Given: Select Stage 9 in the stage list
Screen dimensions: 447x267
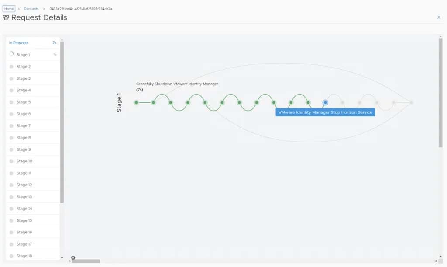Looking at the screenshot, I should [33, 149].
